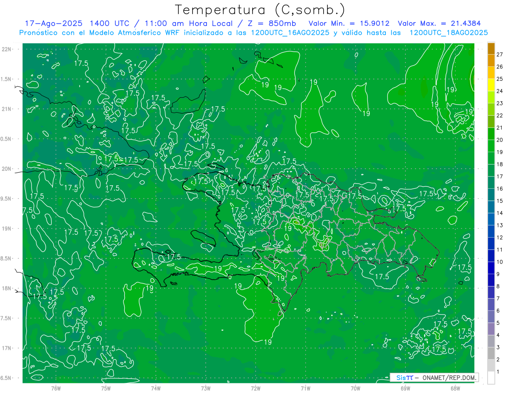Viewport: 511px width, 394px height.
Task: Pick the purple segment between 5 and 6
Action: [x=491, y=317]
